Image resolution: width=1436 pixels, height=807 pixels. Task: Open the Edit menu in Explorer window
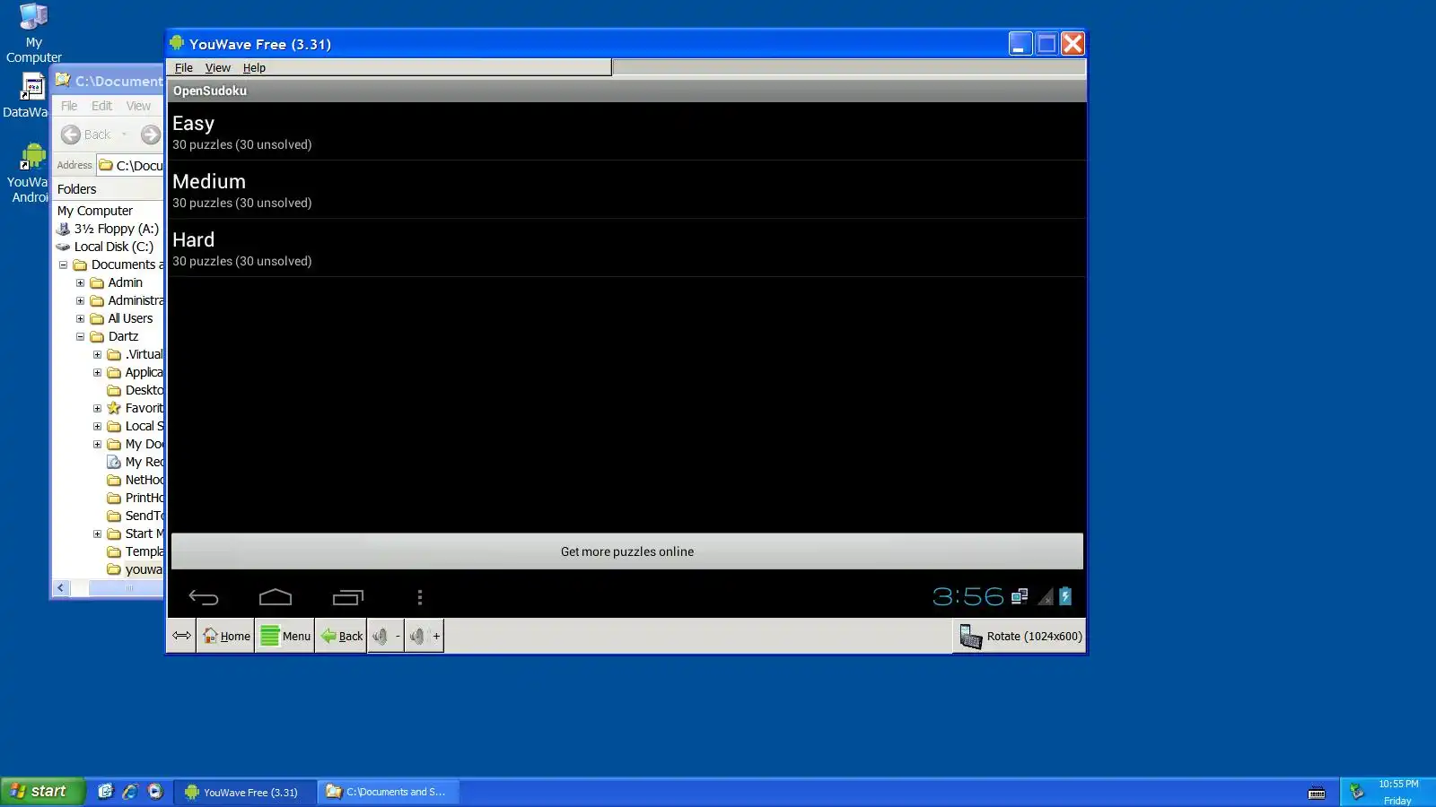[x=101, y=106]
